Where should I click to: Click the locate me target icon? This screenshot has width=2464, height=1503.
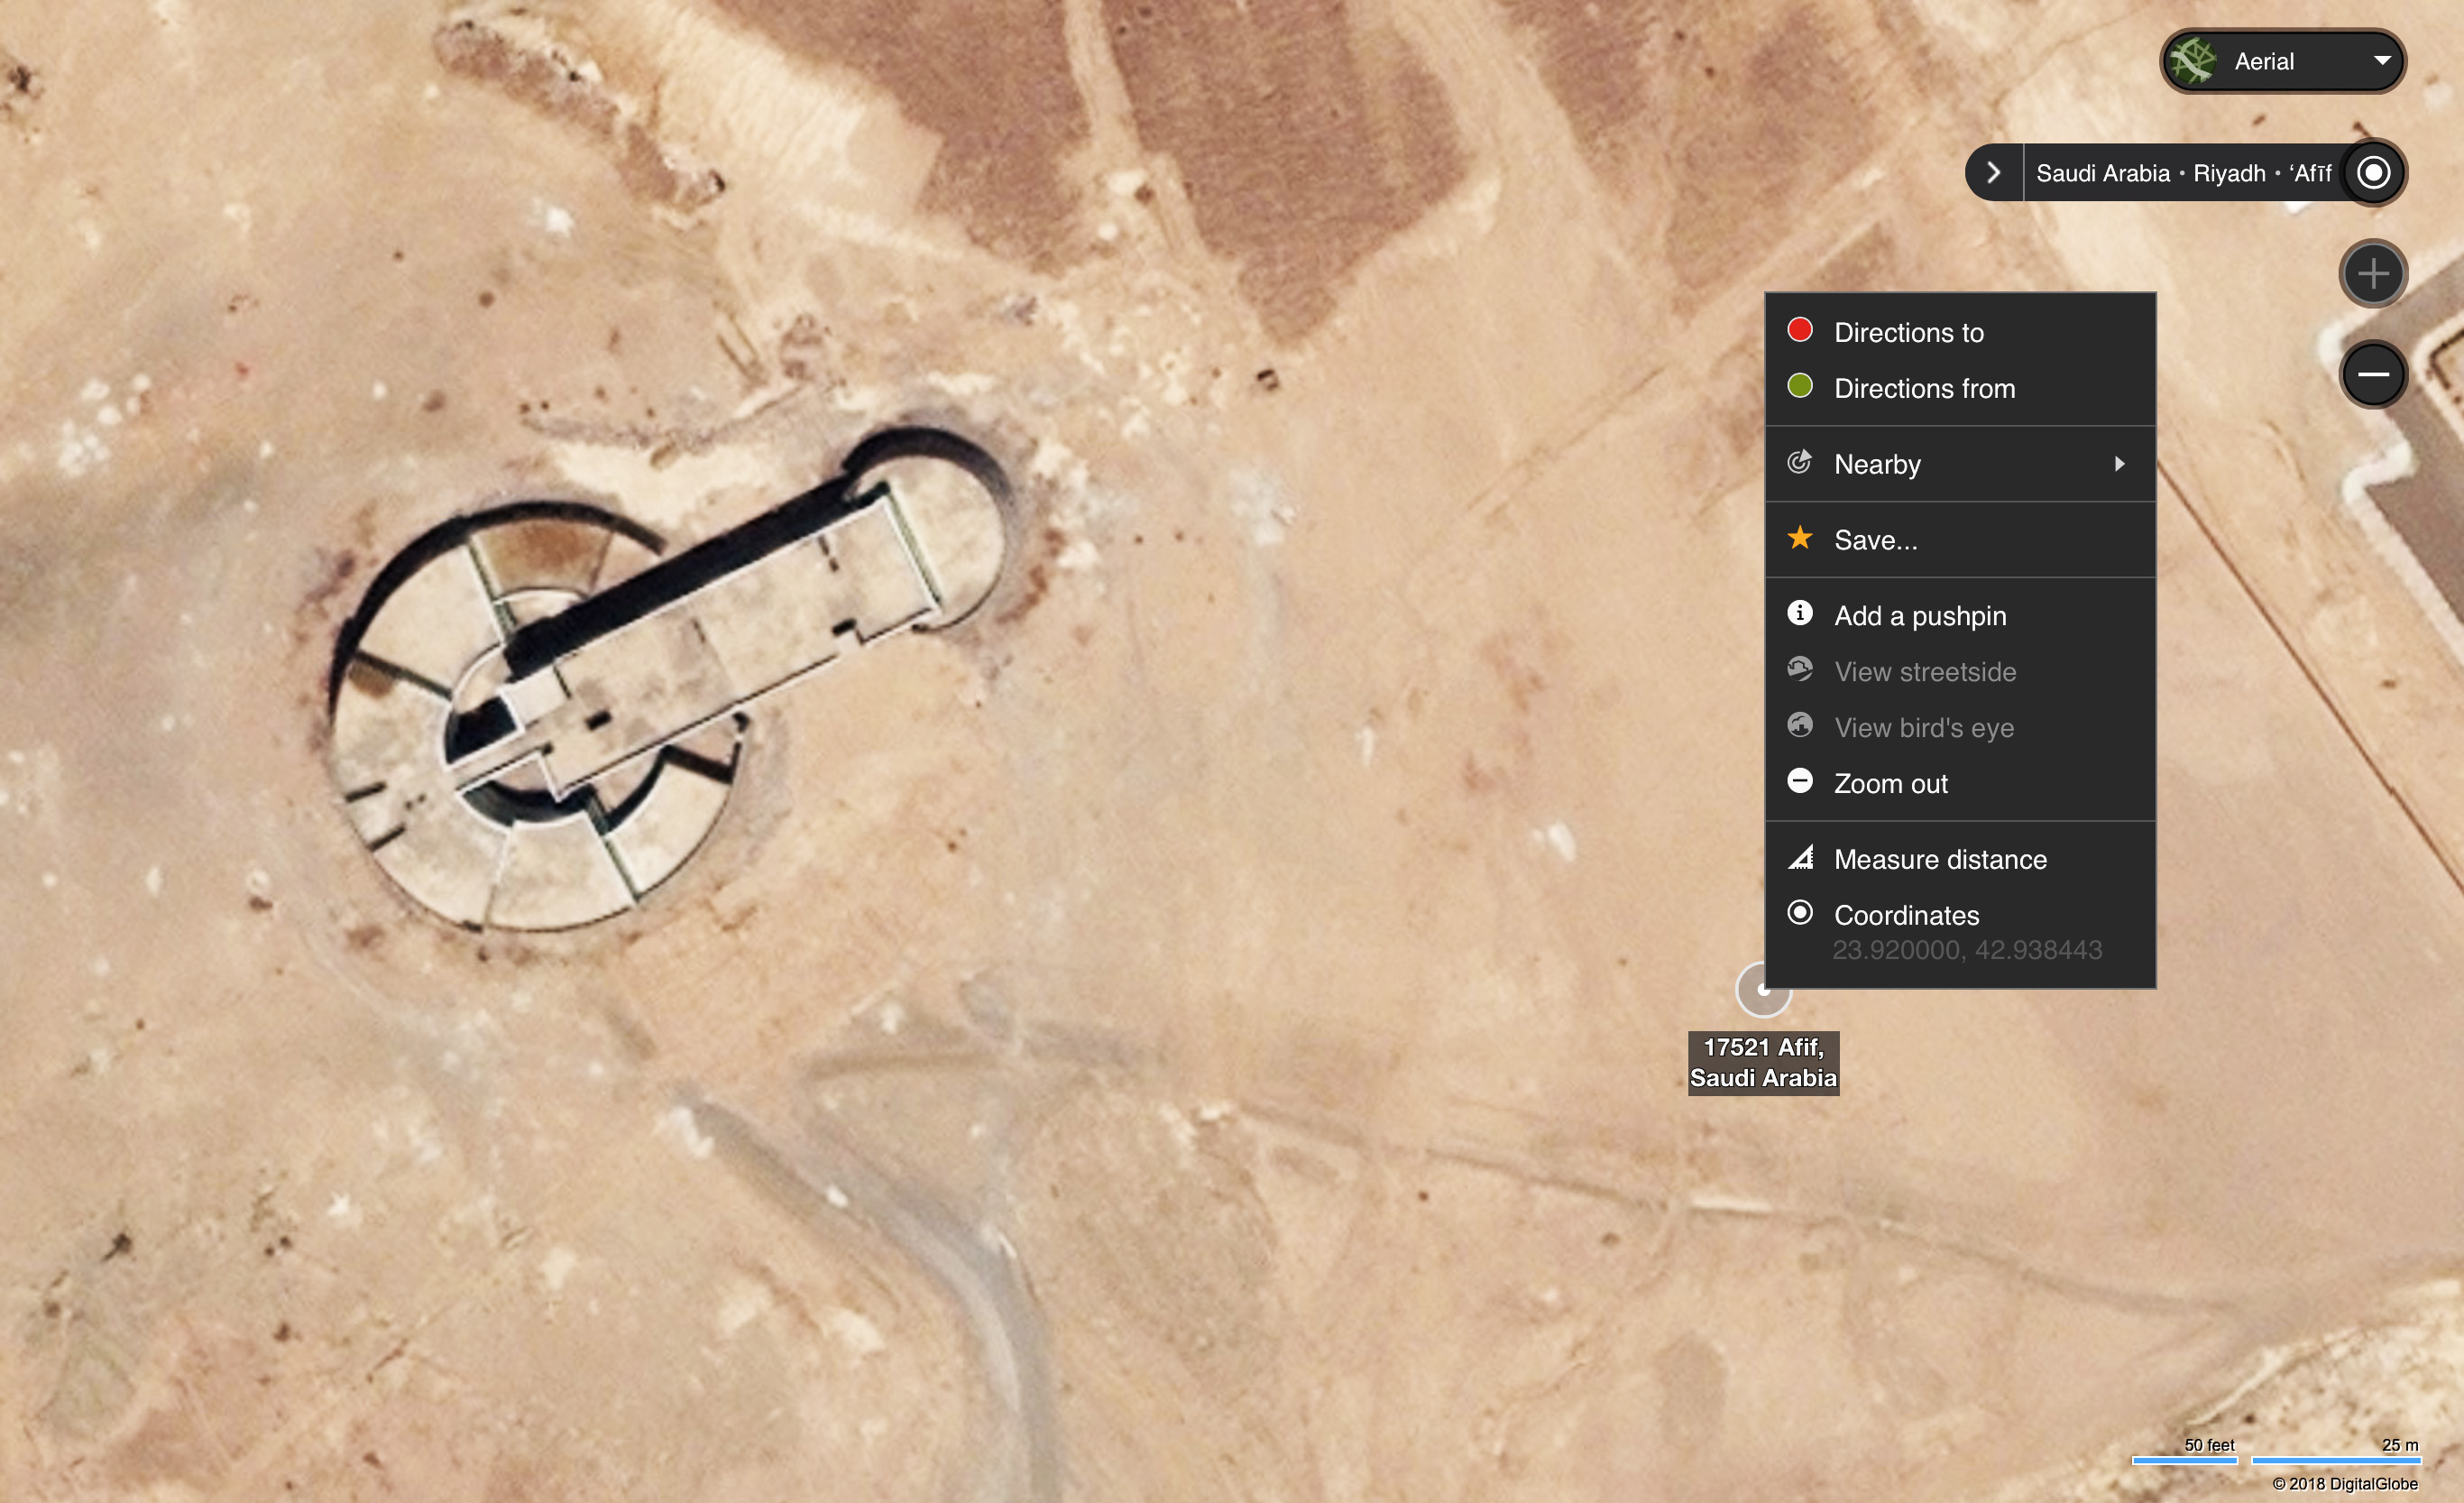(x=2373, y=172)
